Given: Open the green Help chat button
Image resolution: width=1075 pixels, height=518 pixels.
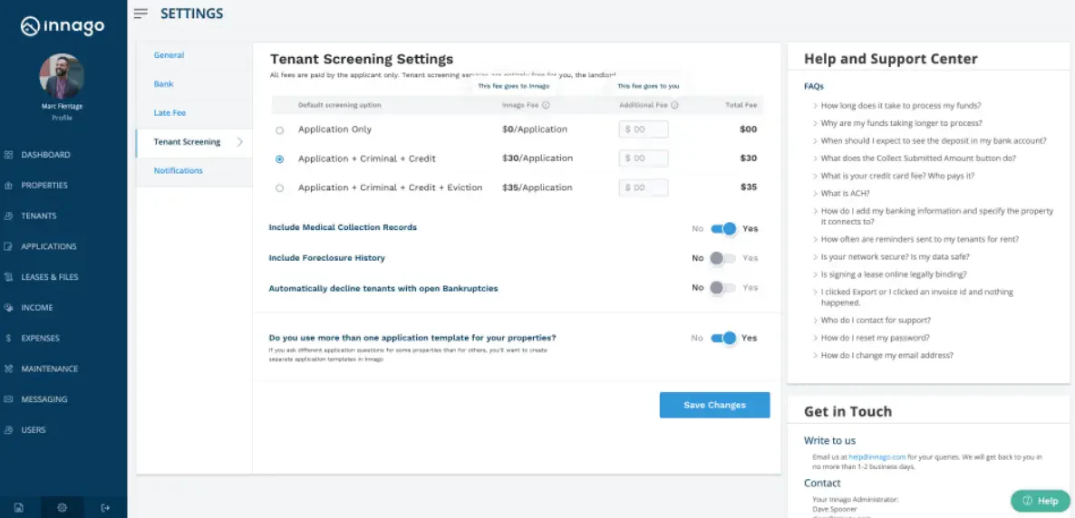Looking at the screenshot, I should coord(1040,501).
